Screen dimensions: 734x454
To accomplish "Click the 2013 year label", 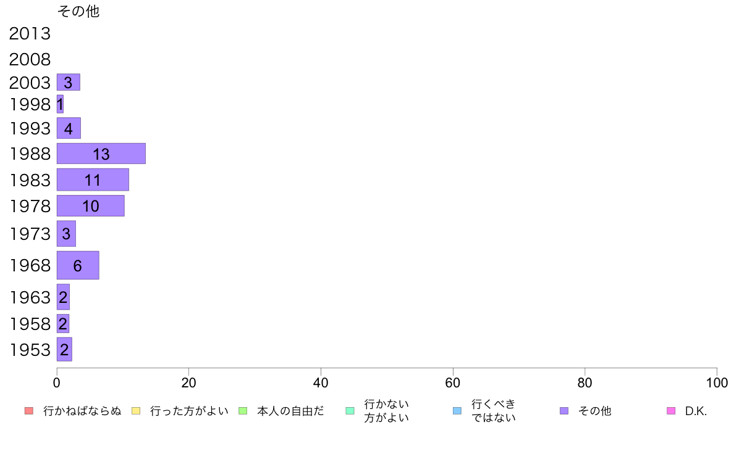I will click(x=30, y=34).
